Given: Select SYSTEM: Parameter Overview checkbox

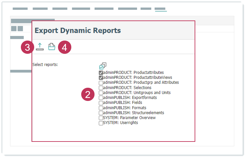Looking at the screenshot, I should pos(101,118).
